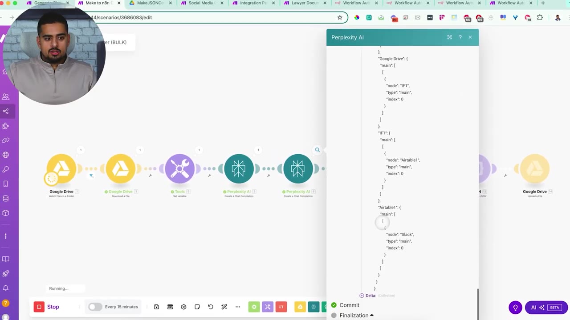Select the second Perplexity AI module

click(298, 168)
